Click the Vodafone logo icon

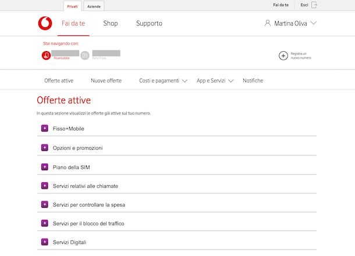point(45,23)
